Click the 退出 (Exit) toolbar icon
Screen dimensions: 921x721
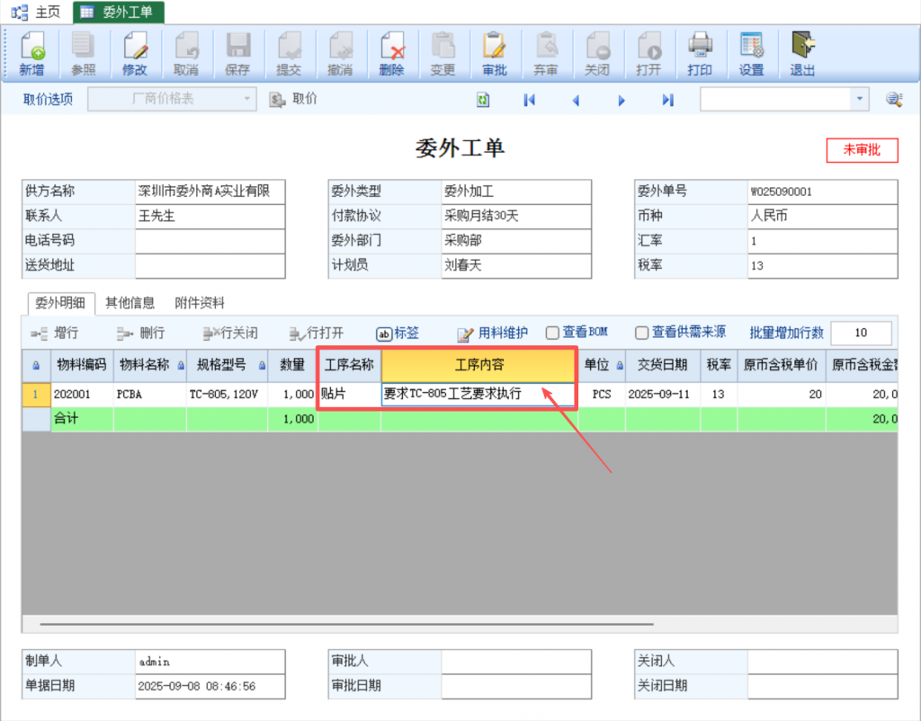click(802, 54)
